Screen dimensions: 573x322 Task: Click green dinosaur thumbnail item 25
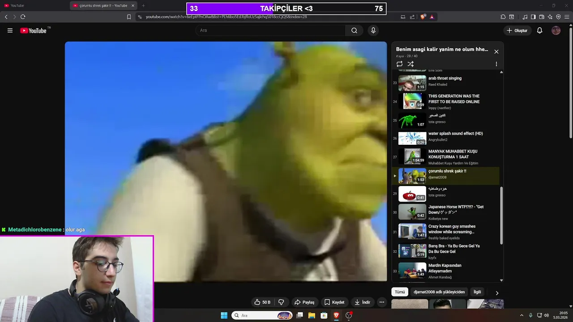412,121
